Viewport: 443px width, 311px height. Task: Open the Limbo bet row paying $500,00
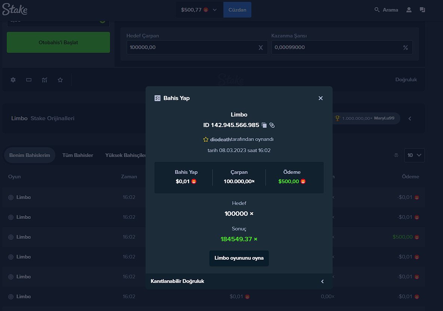(x=213, y=237)
